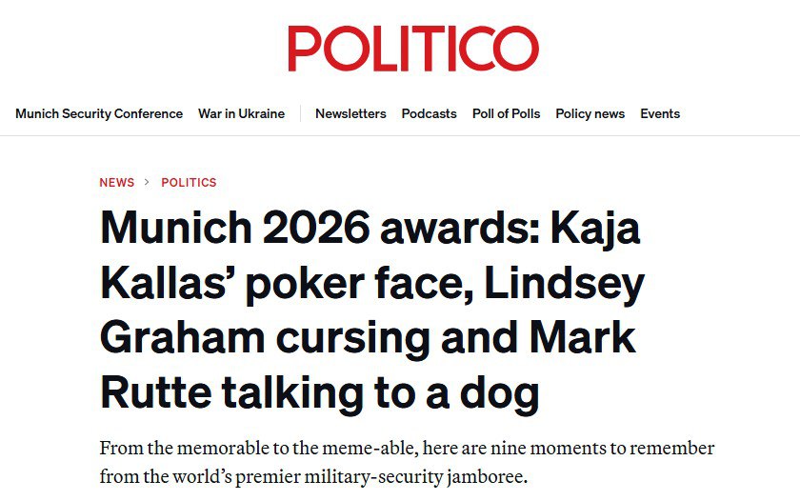Image resolution: width=800 pixels, height=501 pixels.
Task: Click "Munich 2026 awards" in the headline
Action: coord(296,229)
